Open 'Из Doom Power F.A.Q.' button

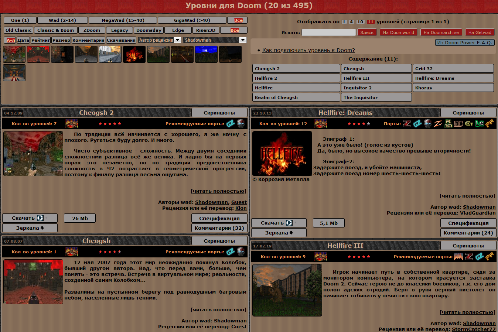(465, 42)
